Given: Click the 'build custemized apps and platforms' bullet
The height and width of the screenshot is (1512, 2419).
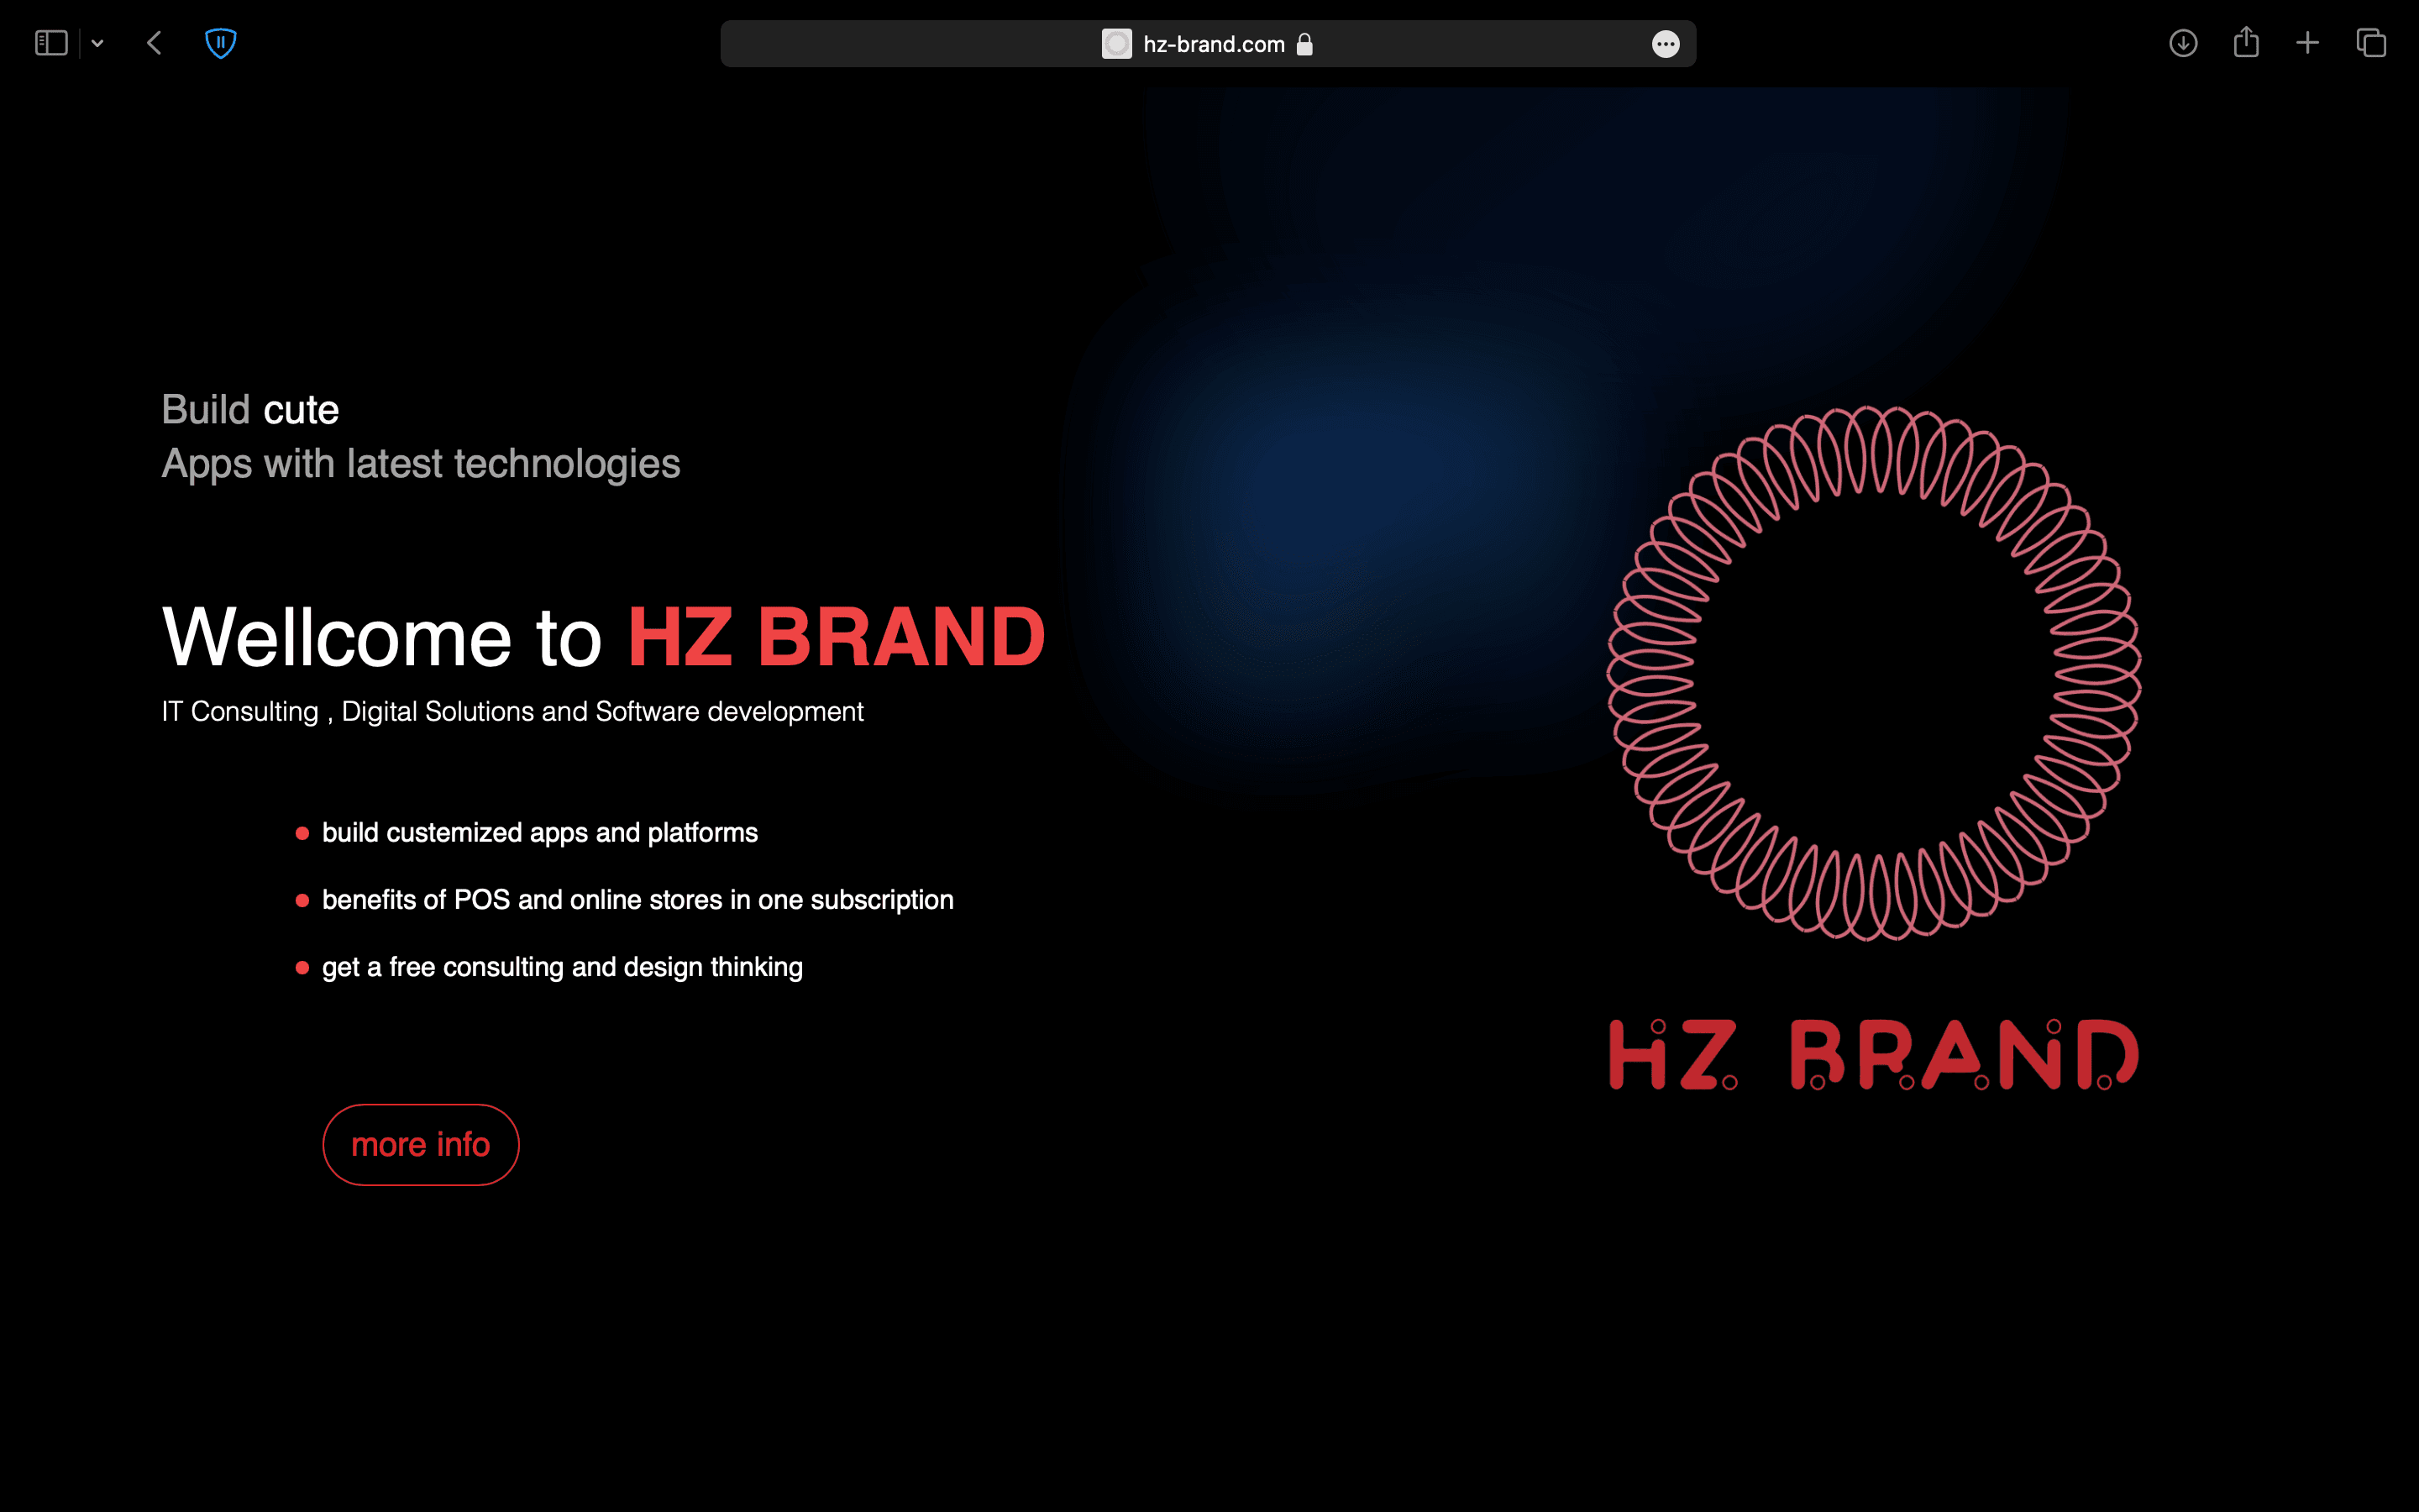Looking at the screenshot, I should click(538, 833).
